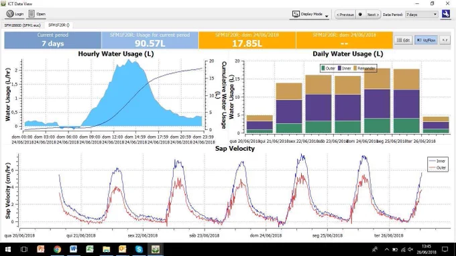
Task: Go to the next data period
Action: [373, 15]
